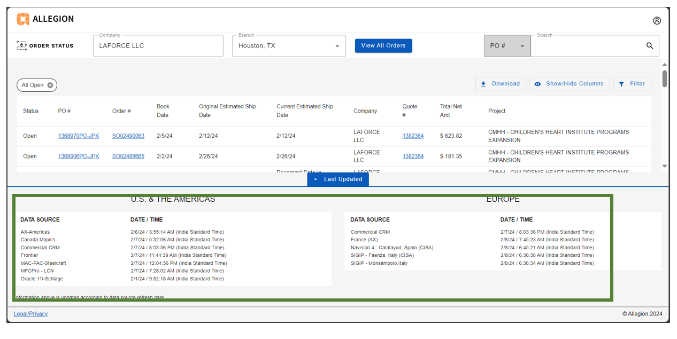The image size is (677, 339).
Task: Click the Project column header
Action: coord(497,111)
